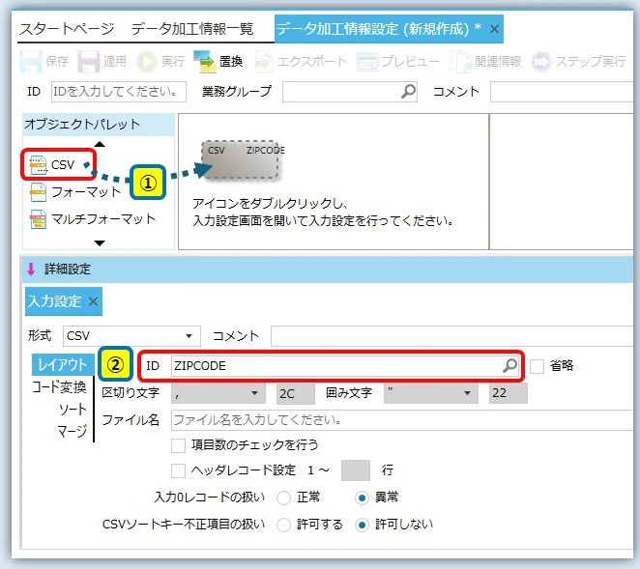
Task: Click the エクスポート toolbar icon
Action: click(x=264, y=62)
